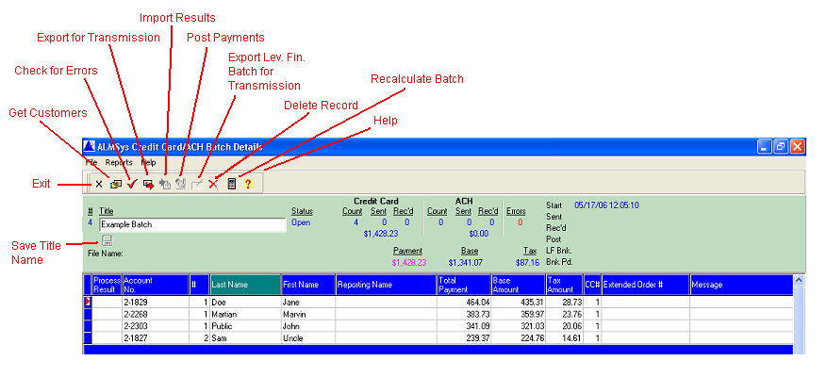The image size is (827, 377).
Task: Click the scroll up arrow of grid
Action: pyautogui.click(x=799, y=280)
